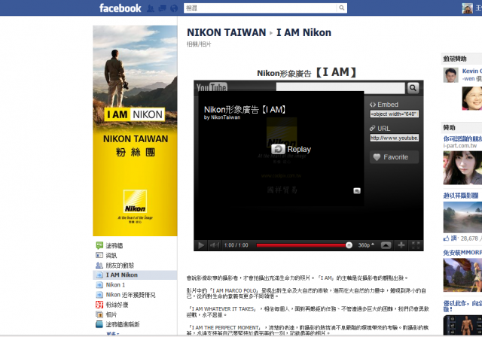Open the Facebook home logo

120,8
